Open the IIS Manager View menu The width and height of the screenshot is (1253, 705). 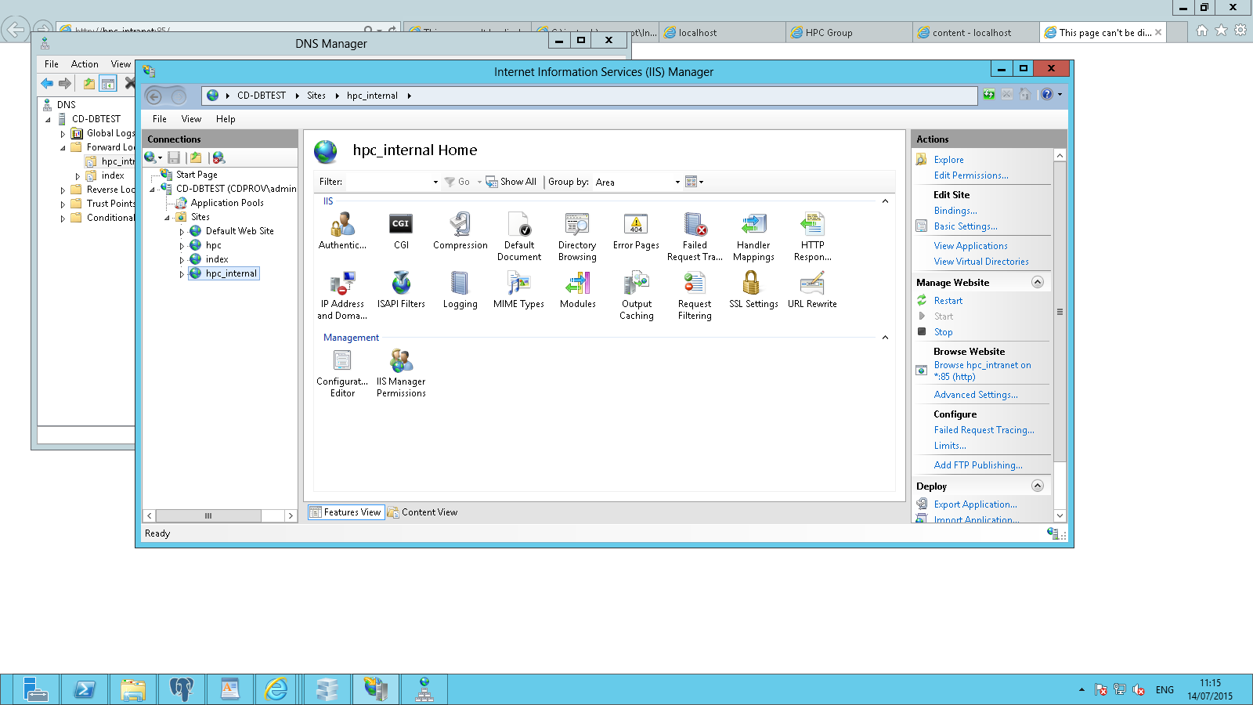191,119
